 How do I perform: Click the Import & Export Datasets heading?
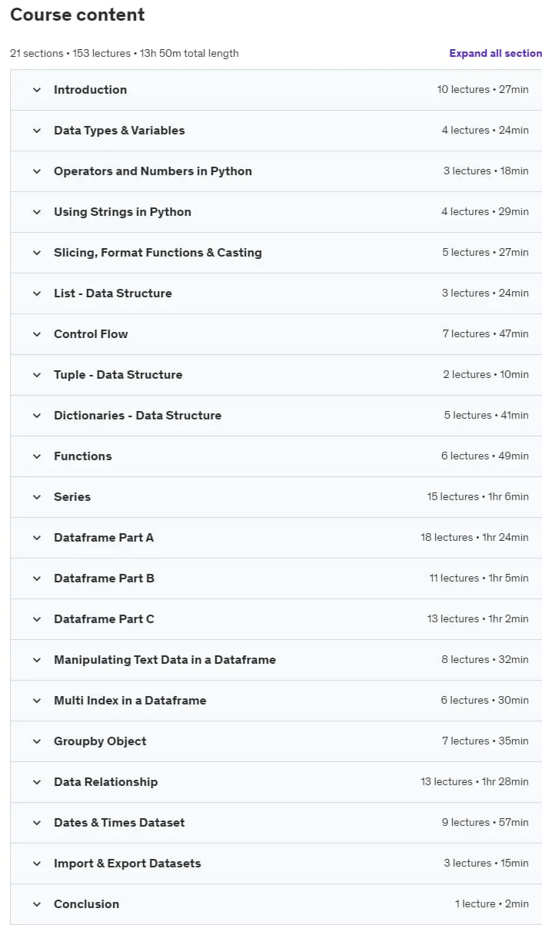pos(127,864)
